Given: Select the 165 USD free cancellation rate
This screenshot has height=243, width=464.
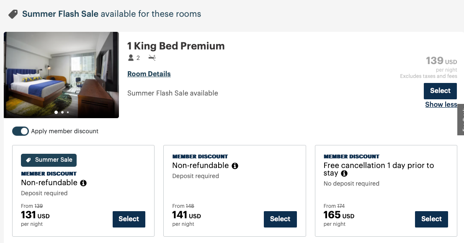Looking at the screenshot, I should pos(431,219).
